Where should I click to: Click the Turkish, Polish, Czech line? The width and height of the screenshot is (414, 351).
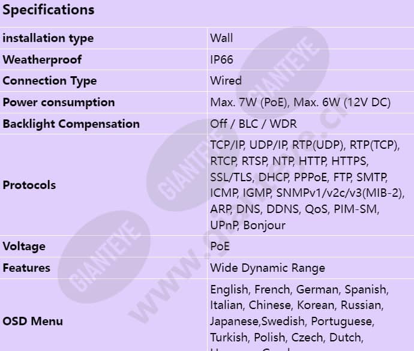[x=287, y=338]
